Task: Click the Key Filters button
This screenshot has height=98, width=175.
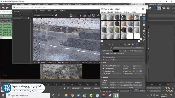Action: coord(155,91)
